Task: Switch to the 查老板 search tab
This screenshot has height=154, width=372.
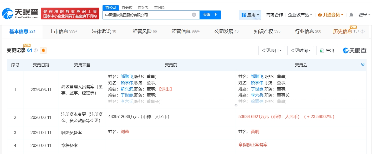Action: [127, 8]
